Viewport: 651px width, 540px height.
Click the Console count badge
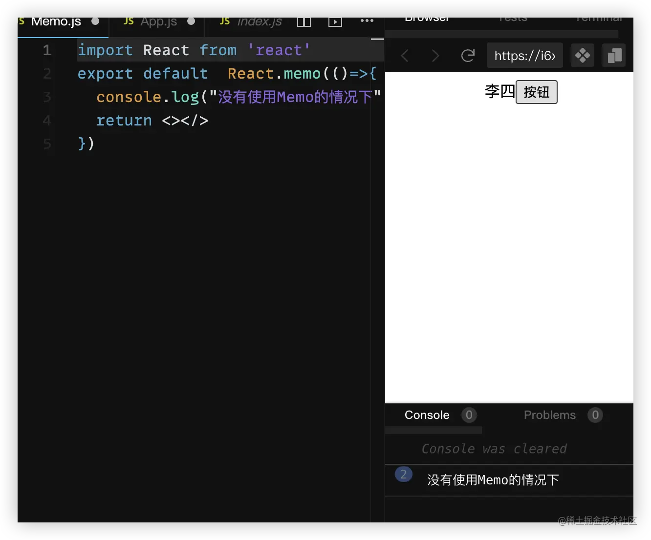coord(469,415)
